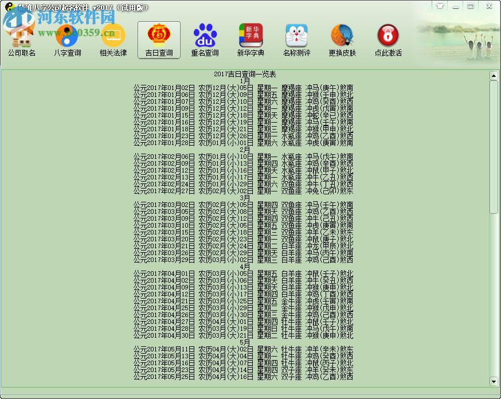Select row 公元2017年01月16日
The image size is (501, 399).
244,122
